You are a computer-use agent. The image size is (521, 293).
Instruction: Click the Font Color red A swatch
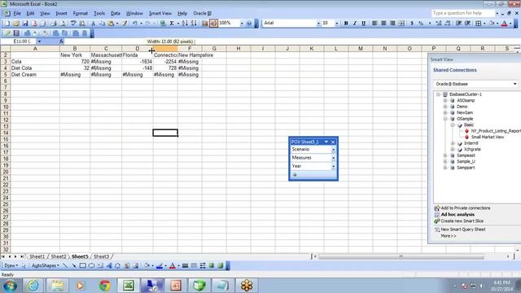(504, 24)
